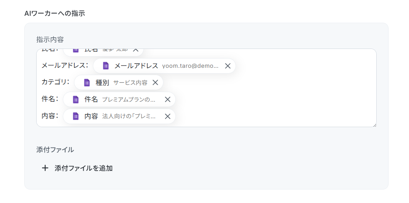
Task: Click the plus icon for adding attachments
Action: (45, 168)
